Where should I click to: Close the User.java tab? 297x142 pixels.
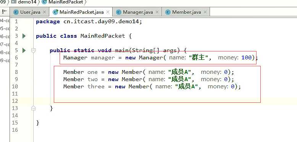[x=45, y=12]
